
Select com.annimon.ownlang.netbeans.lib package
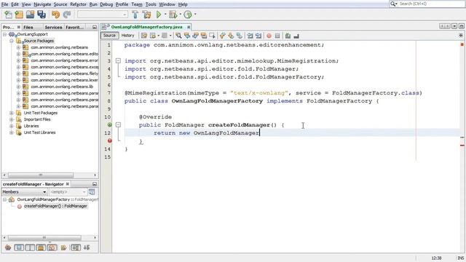coord(62,87)
